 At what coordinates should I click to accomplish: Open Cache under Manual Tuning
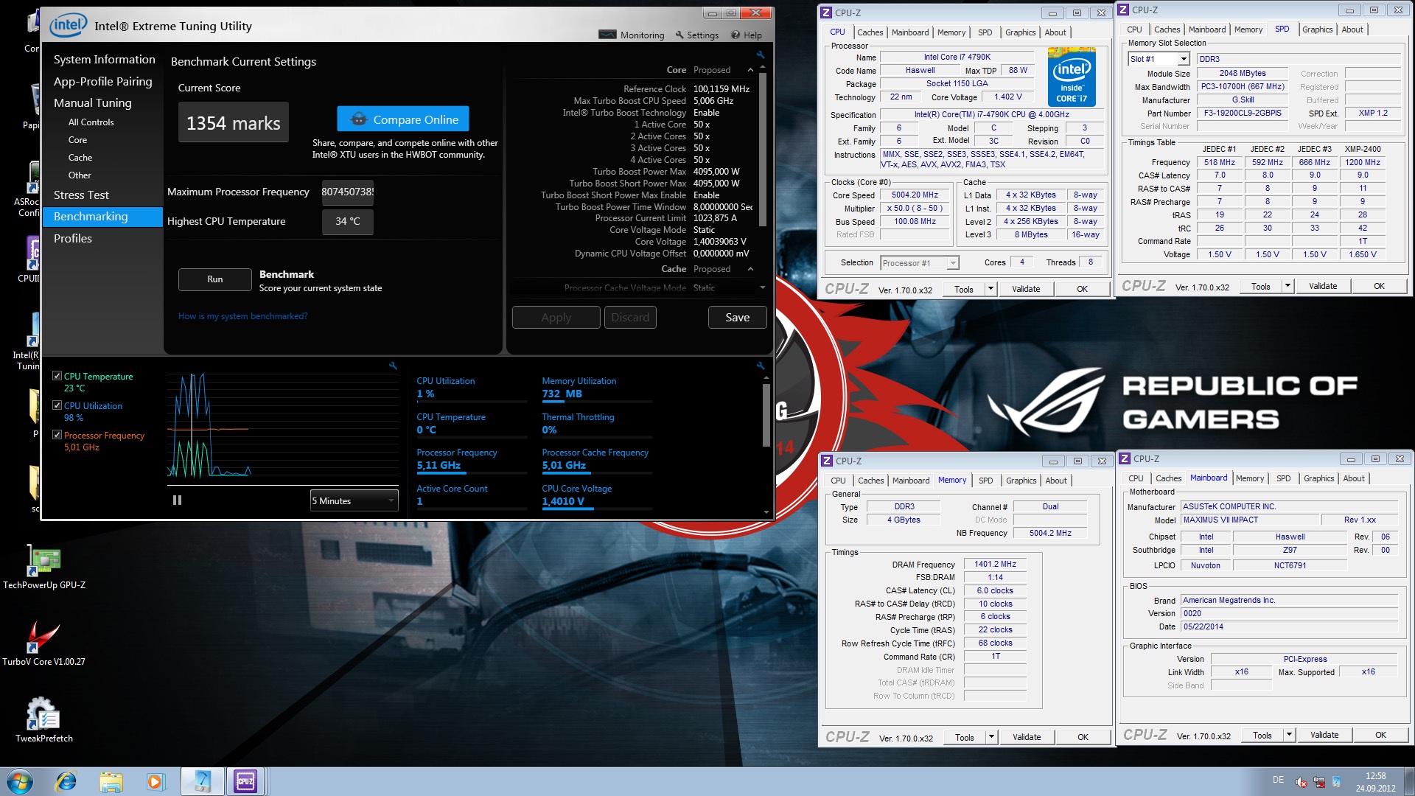pos(80,157)
